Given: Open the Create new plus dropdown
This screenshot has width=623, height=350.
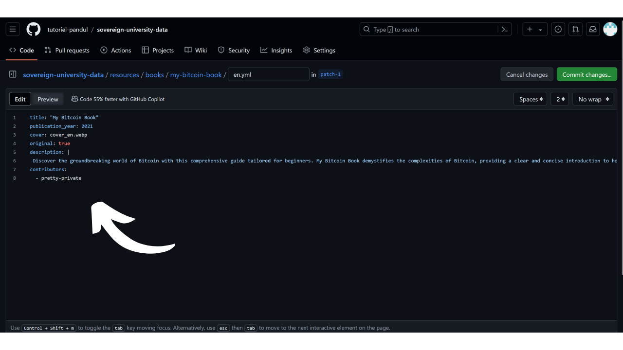Looking at the screenshot, I should point(535,29).
